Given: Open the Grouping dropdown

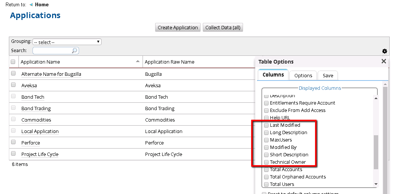Looking at the screenshot, I should pyautogui.click(x=67, y=42).
